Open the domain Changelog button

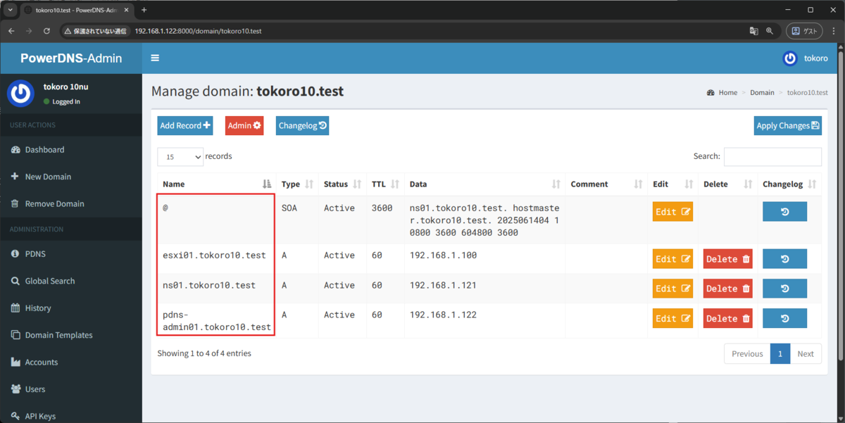(x=302, y=125)
